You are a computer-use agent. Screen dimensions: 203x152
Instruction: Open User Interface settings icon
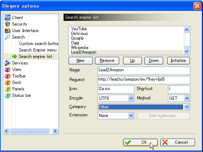click(x=8, y=31)
